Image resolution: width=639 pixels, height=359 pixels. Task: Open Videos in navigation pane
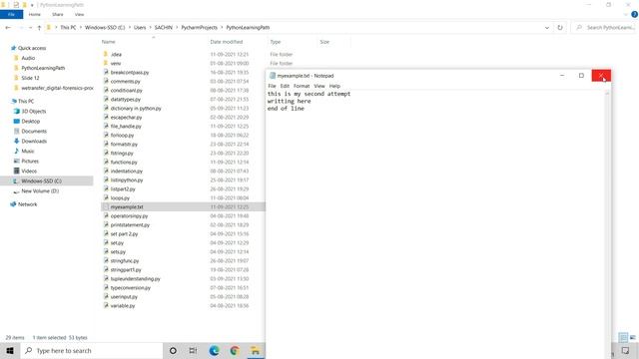pyautogui.click(x=29, y=171)
